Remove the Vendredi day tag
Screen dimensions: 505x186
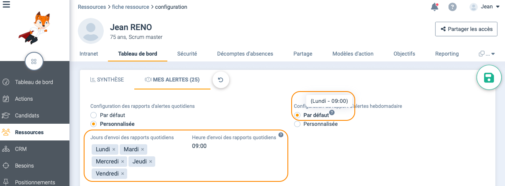tap(123, 173)
